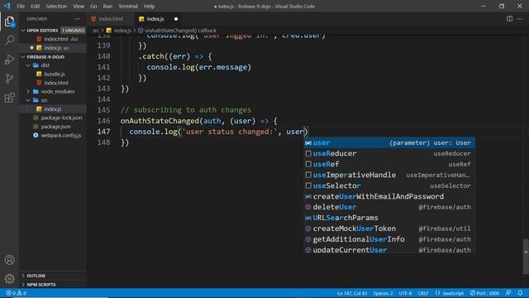Choose createUserWithEmailAndPassword suggestion

pos(389,197)
